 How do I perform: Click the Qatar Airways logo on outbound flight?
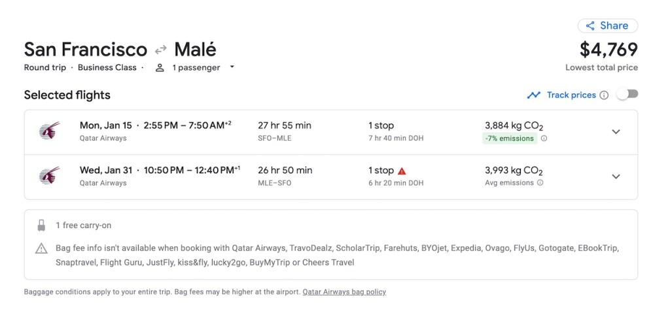(x=49, y=131)
